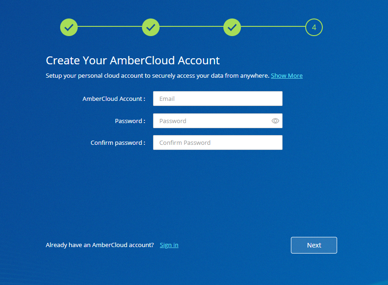Screen dimensions: 388x285
Task: Select step 4 circle in progress bar
Action: coord(314,27)
